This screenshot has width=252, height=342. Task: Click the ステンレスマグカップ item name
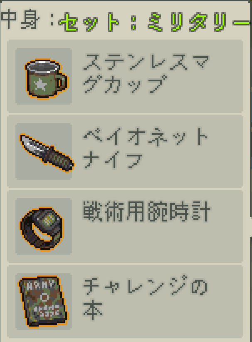pos(146,73)
